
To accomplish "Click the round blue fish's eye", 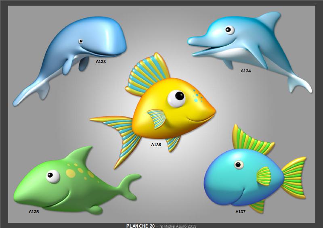I will [x=239, y=165].
